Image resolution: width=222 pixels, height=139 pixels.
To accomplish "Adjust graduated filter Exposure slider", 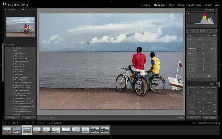I will click(x=203, y=48).
